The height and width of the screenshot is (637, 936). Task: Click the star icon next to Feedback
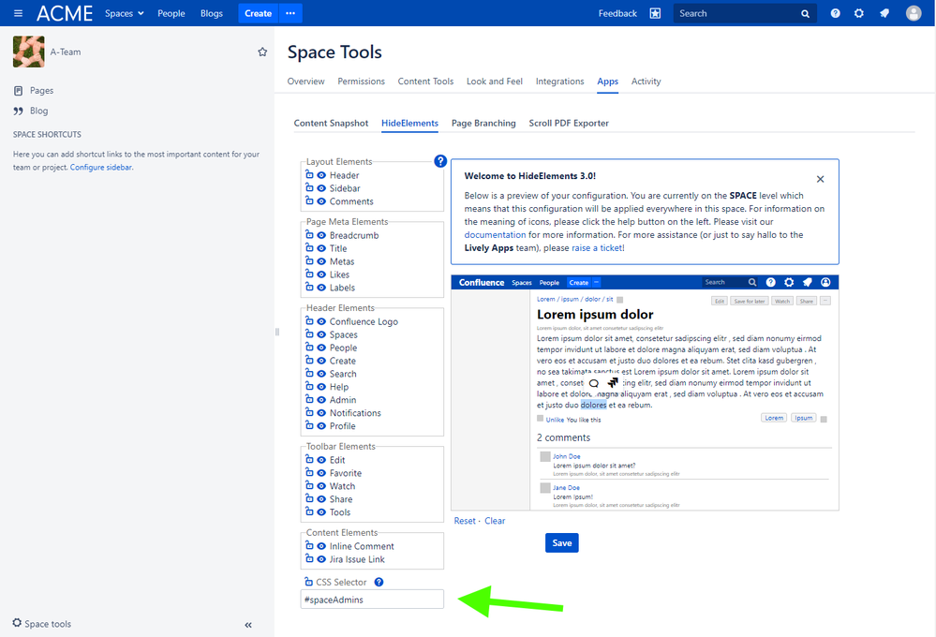point(655,13)
